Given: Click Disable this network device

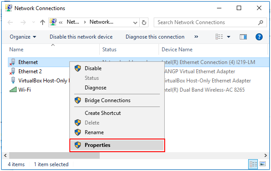Looking at the screenshot, I should (81, 37).
